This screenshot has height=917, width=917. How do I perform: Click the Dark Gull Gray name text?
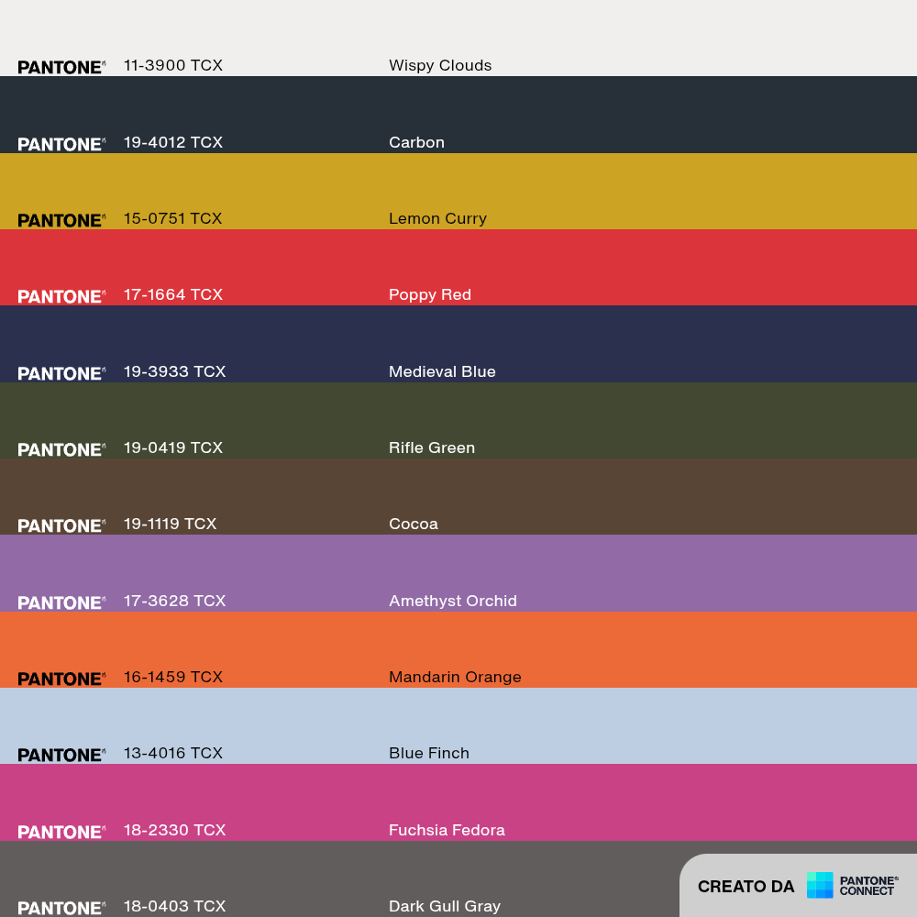445,907
